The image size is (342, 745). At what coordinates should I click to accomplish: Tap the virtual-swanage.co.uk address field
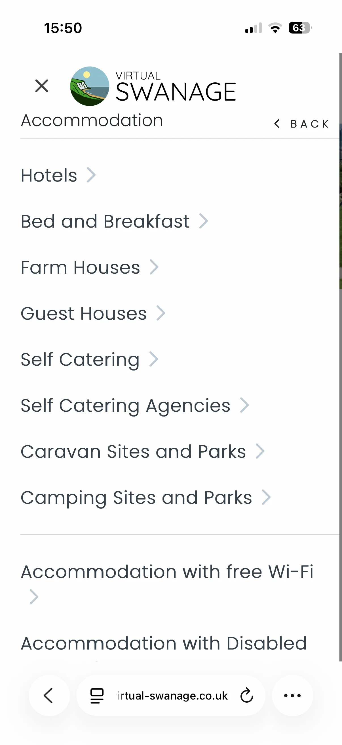pos(172,696)
